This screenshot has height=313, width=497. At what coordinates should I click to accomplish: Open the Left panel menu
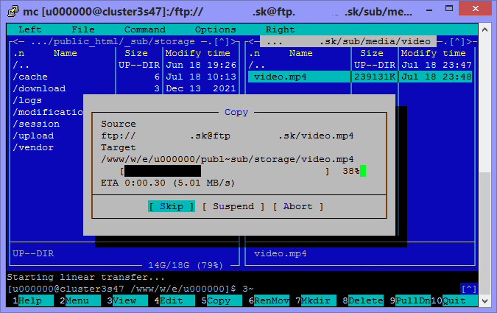tap(29, 29)
